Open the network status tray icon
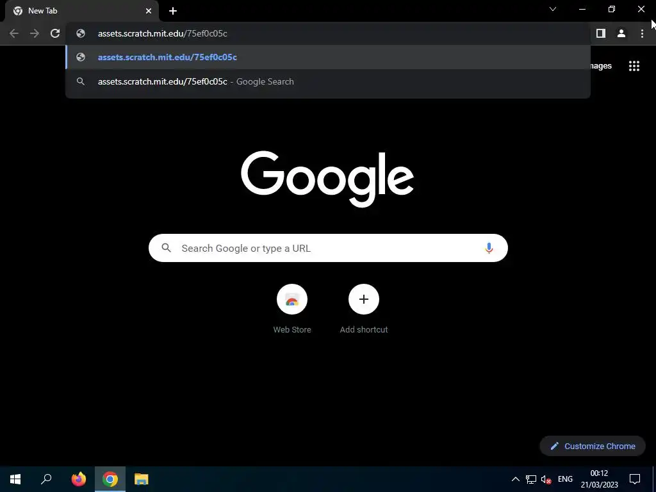Viewport: 656px width, 492px height. [531, 479]
